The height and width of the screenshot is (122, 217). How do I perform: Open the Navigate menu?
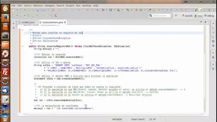tap(50, 6)
